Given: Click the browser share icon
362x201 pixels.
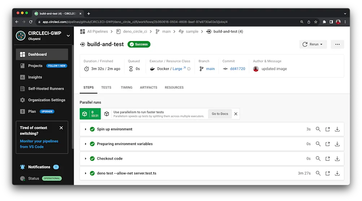Looking at the screenshot, I should click(309, 22).
